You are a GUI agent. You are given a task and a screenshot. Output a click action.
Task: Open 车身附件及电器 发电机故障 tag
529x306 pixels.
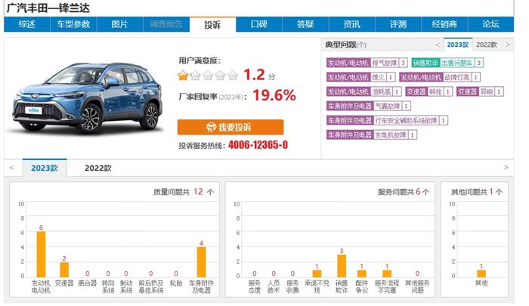[x=372, y=135]
